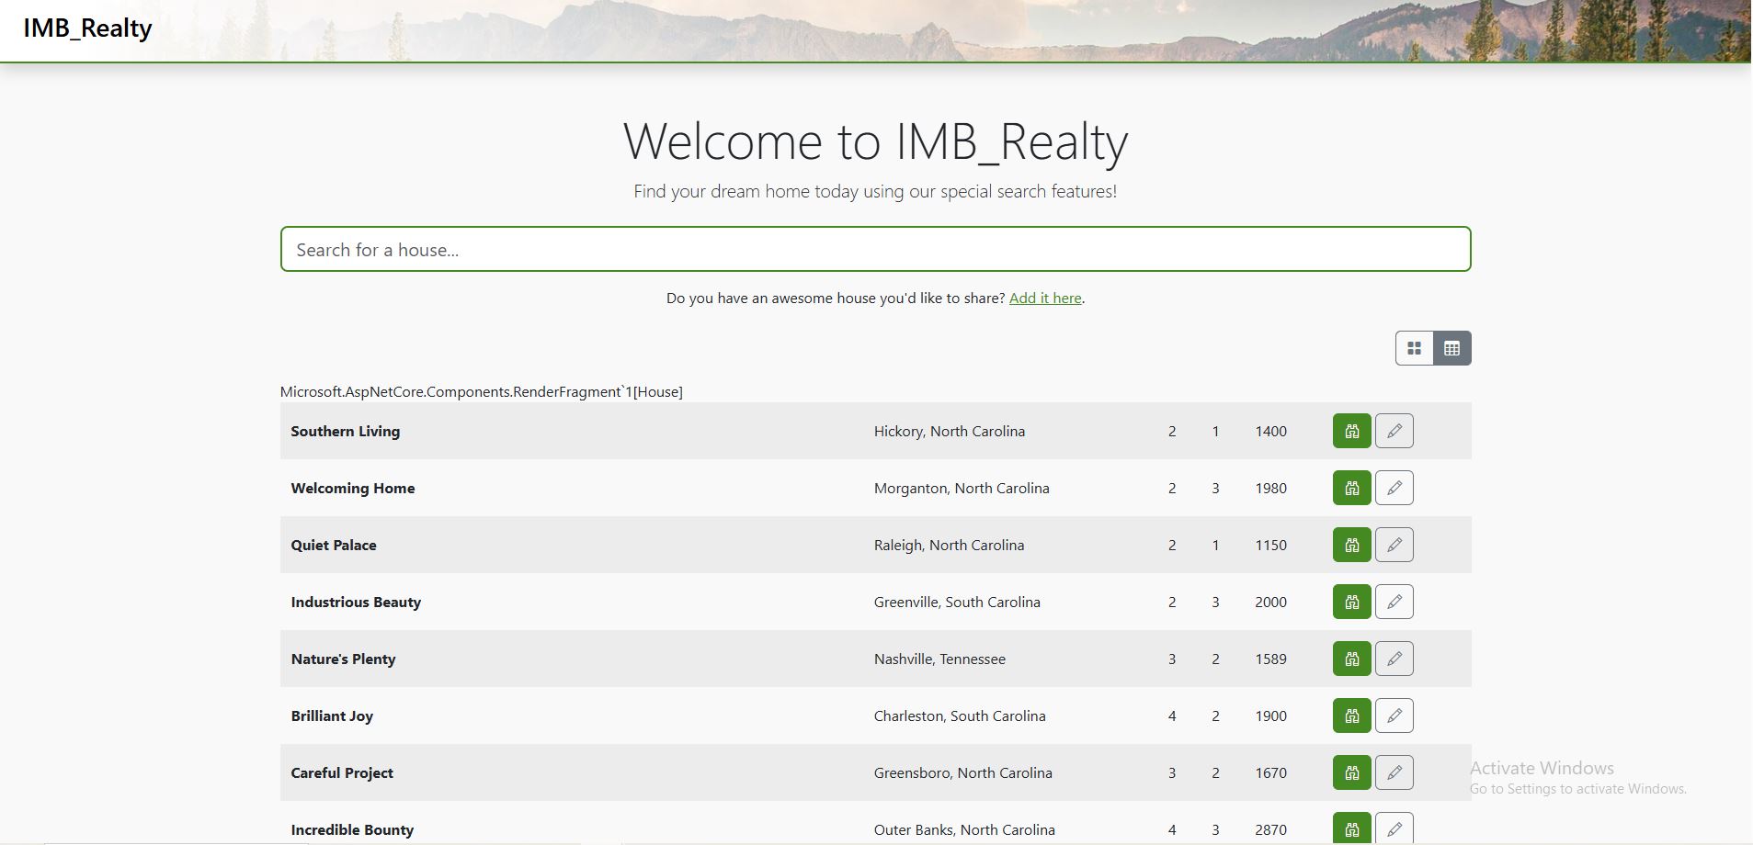1753x845 pixels.
Task: Click the binoculars view icon for Southern Living
Action: [x=1351, y=431]
